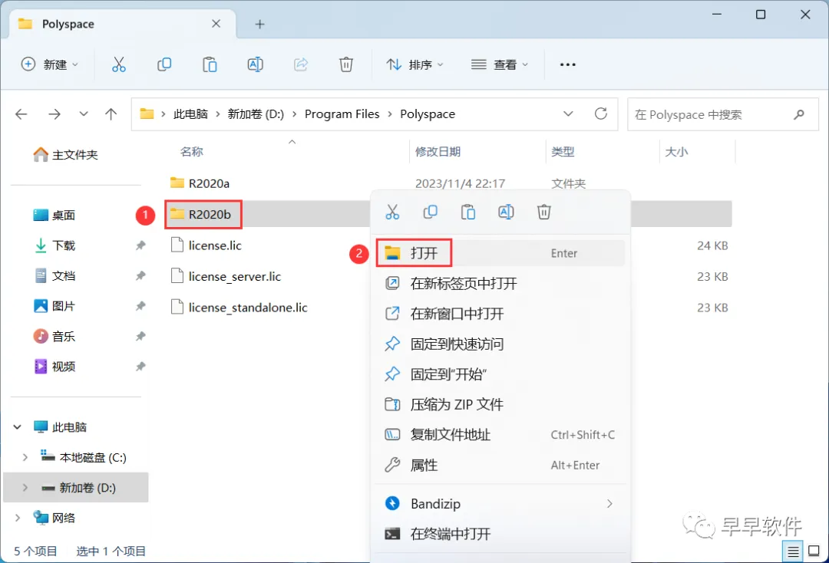Sort by the 类型 column header
The width and height of the screenshot is (829, 563).
pyautogui.click(x=563, y=152)
